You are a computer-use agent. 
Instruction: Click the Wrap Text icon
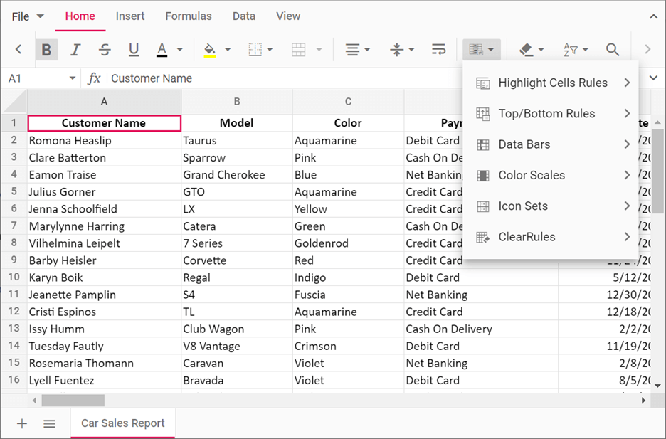439,49
